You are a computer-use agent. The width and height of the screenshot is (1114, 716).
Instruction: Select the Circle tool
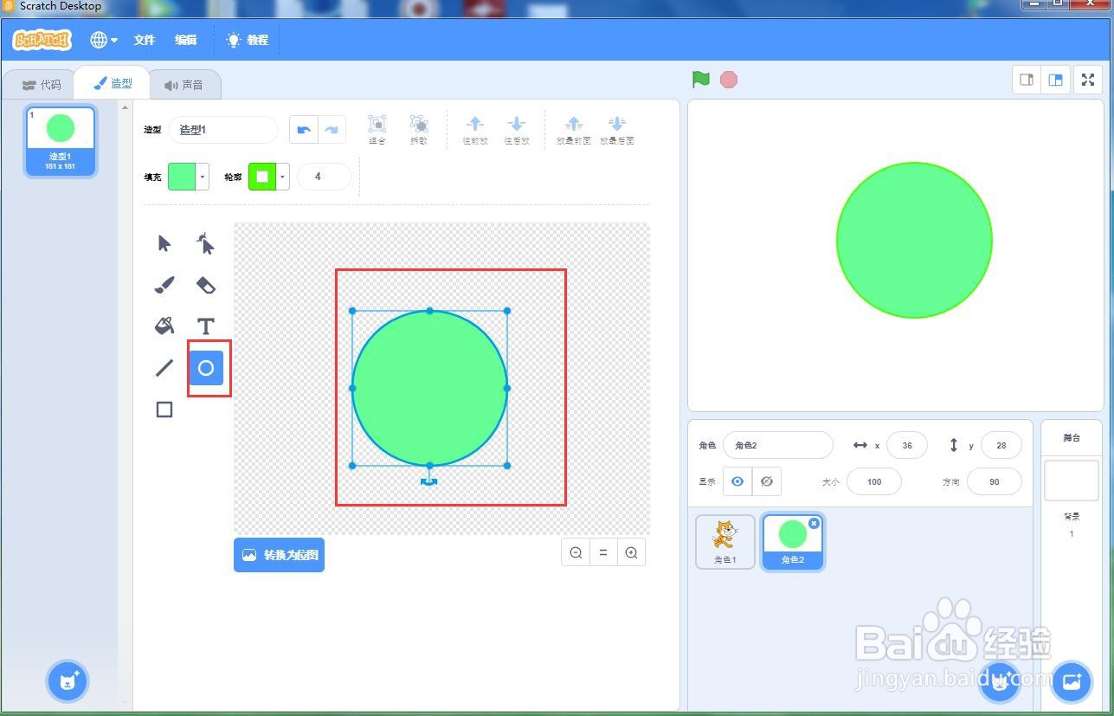pyautogui.click(x=206, y=368)
